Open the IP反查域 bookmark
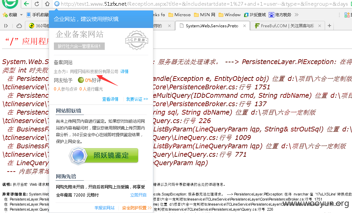 pos(255,15)
